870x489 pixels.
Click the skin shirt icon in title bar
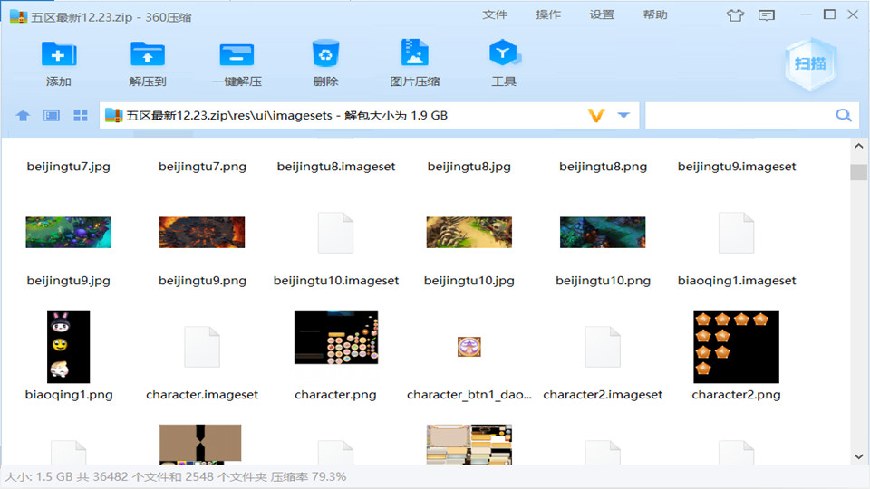click(735, 15)
